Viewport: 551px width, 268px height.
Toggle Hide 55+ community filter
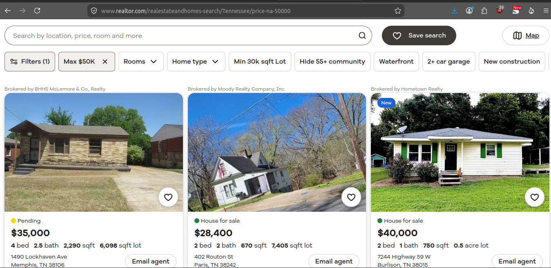click(x=332, y=62)
